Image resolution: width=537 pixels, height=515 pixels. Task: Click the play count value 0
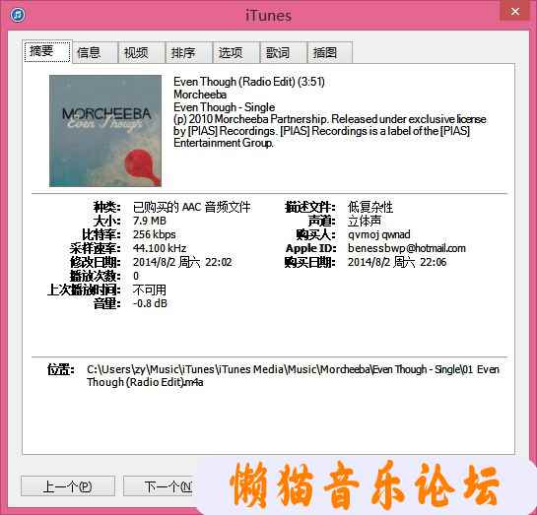pos(136,276)
